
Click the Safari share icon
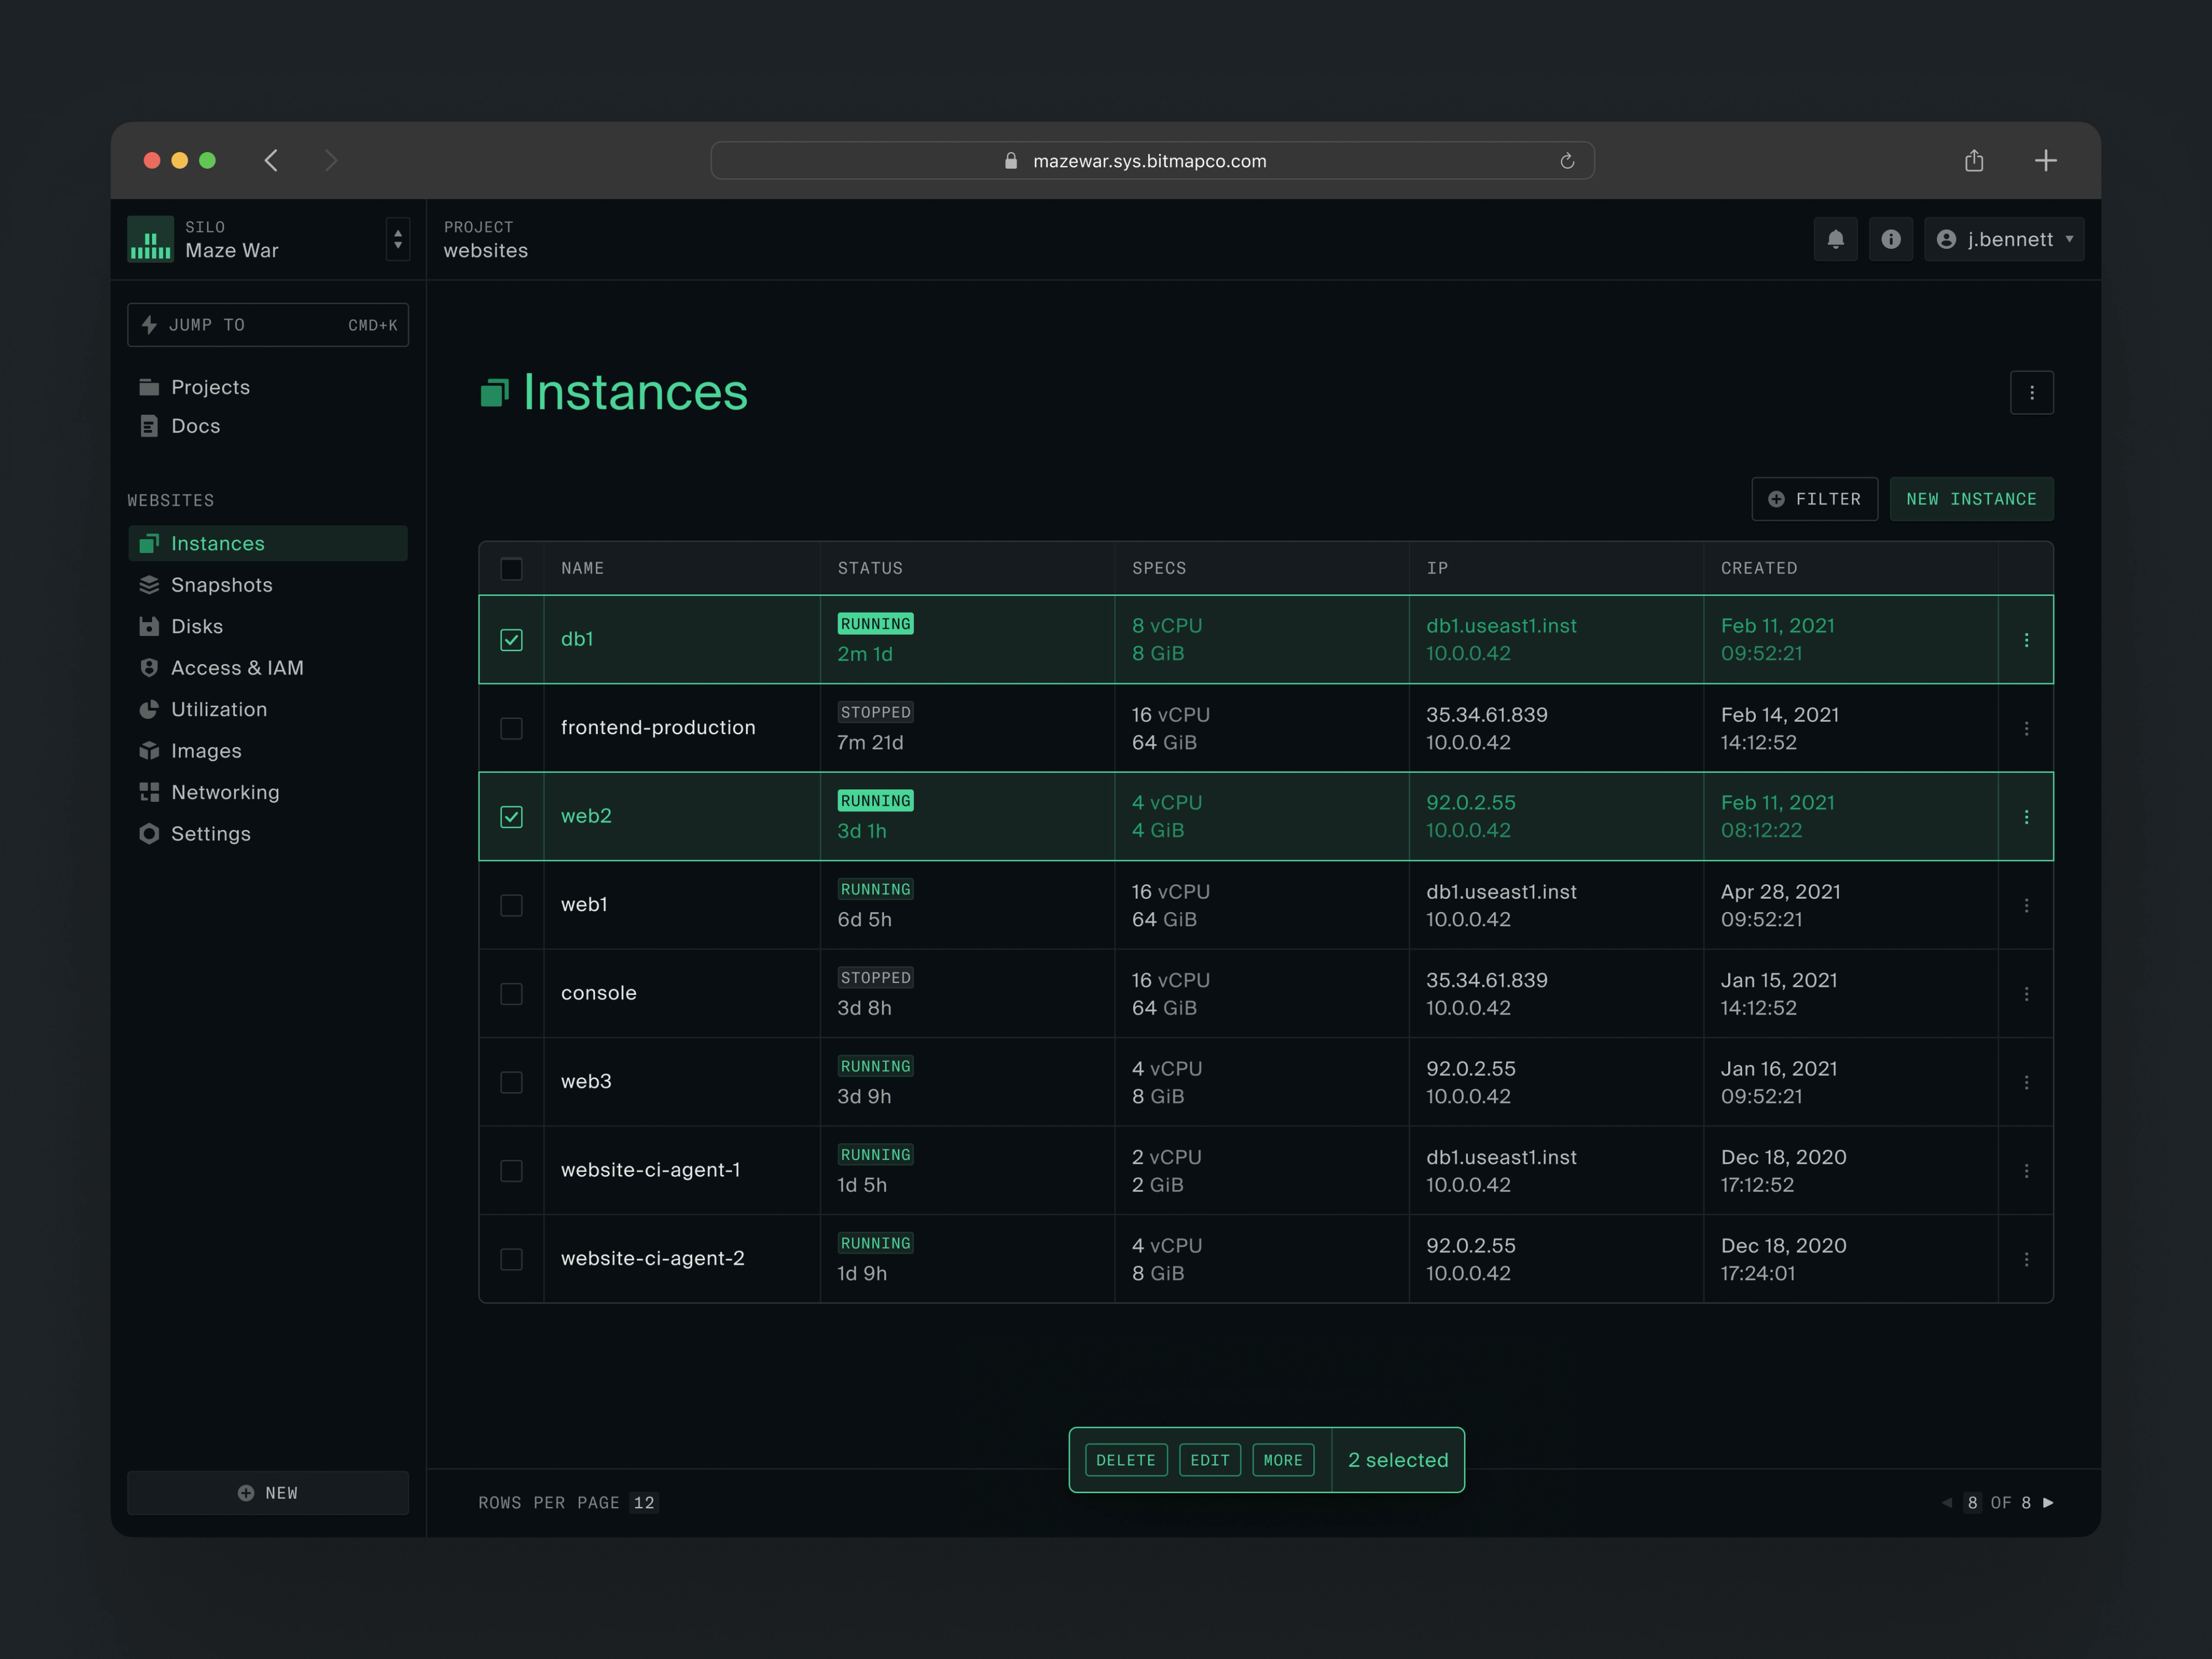click(x=1973, y=161)
